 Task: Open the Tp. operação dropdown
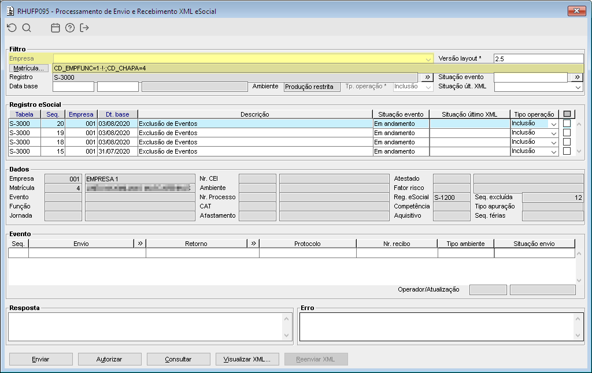coord(428,87)
